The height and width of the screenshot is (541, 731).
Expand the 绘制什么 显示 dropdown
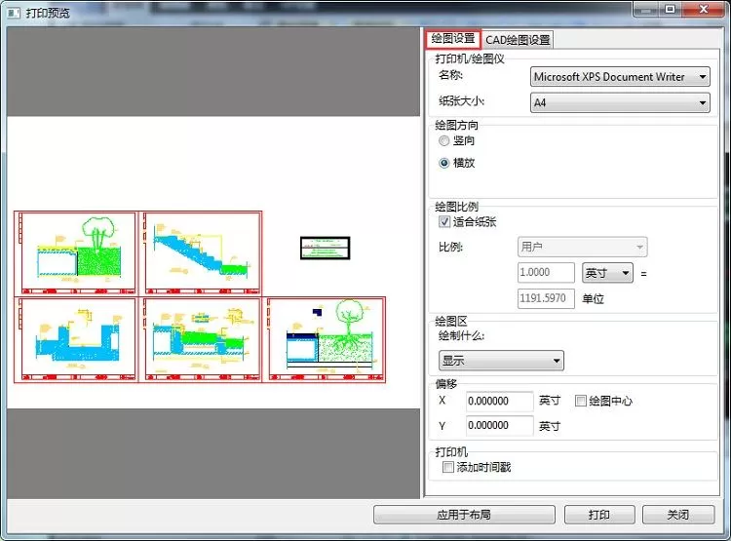coord(501,361)
